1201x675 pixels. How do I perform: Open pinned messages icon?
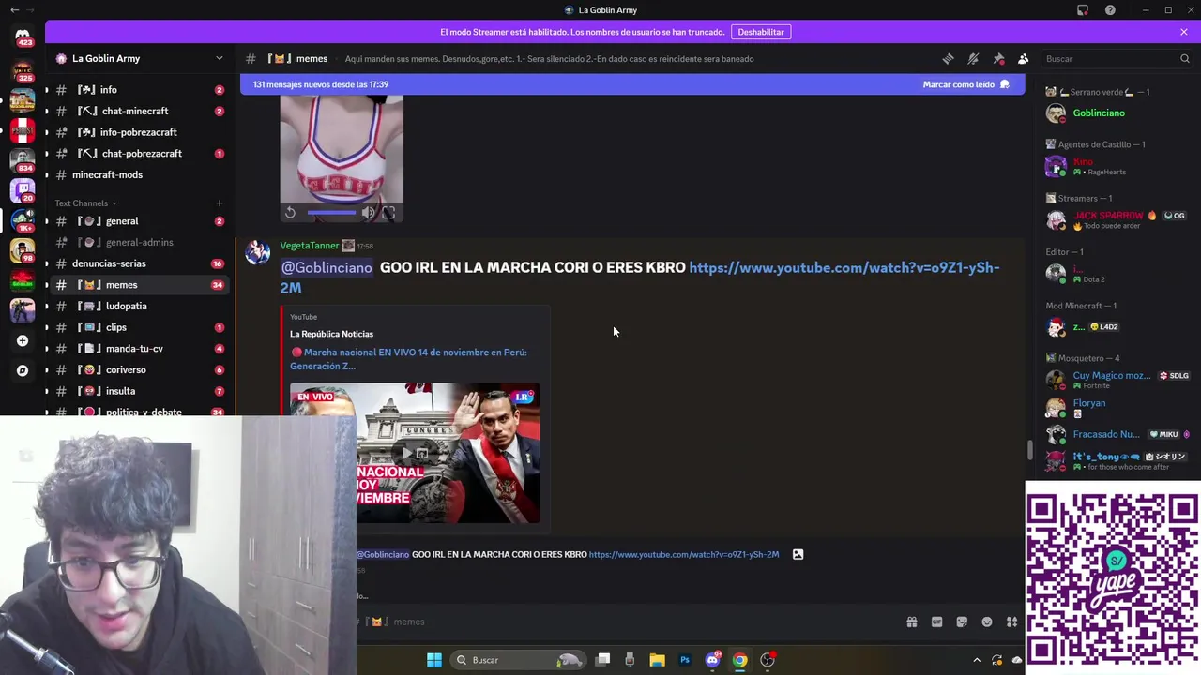point(998,59)
